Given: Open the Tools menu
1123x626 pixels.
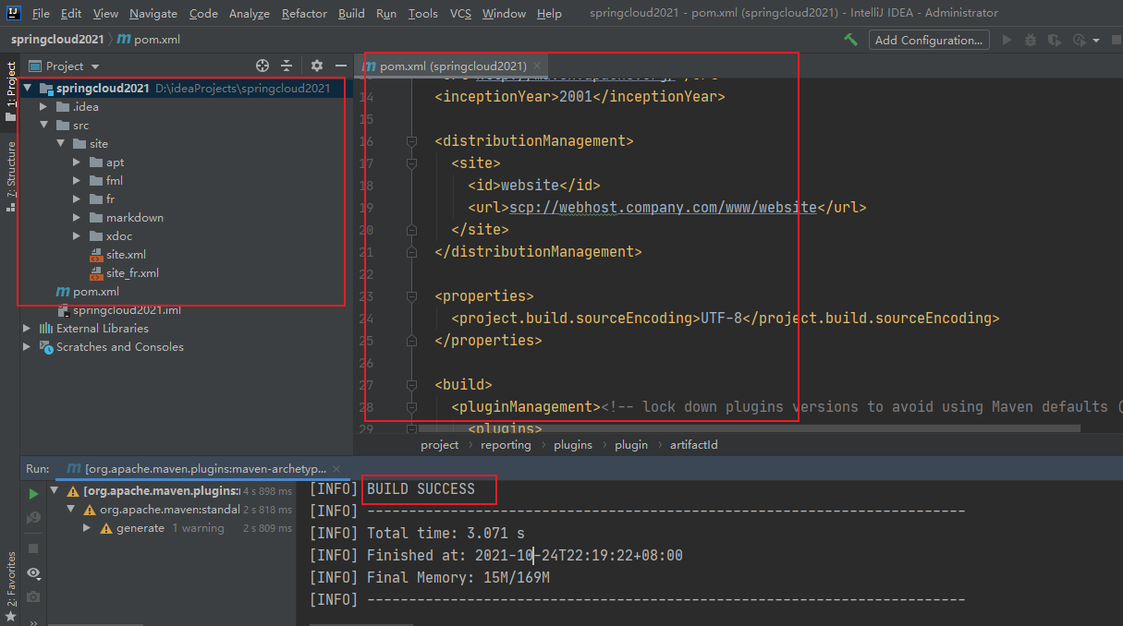Looking at the screenshot, I should click(x=423, y=13).
